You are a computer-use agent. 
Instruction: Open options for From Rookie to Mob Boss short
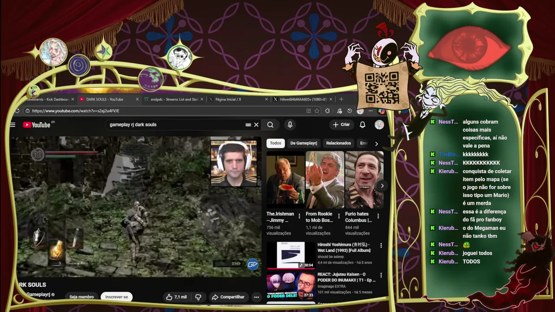[x=339, y=216]
